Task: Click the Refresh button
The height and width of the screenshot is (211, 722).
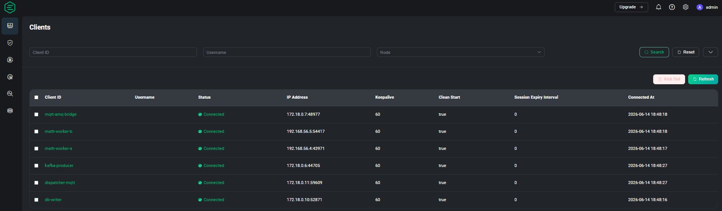Action: pyautogui.click(x=703, y=79)
